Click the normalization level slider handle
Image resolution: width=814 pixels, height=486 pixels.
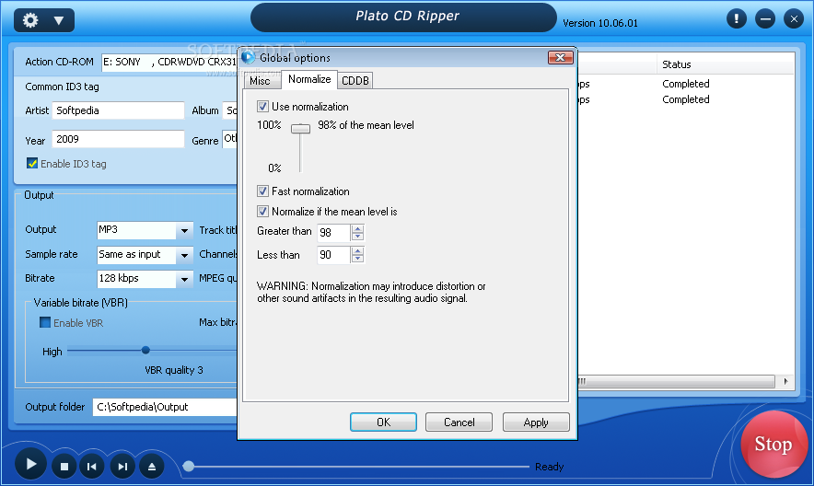(x=300, y=128)
